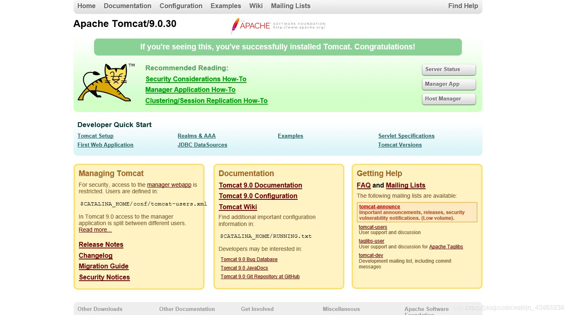Viewport: 568px width, 315px height.
Task: Open Tomcat 9.0 Configuration link
Action: point(258,196)
